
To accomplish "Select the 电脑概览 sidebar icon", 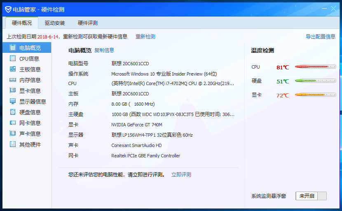I will tap(13, 47).
